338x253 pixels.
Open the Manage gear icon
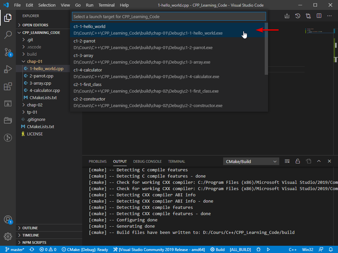[8, 237]
